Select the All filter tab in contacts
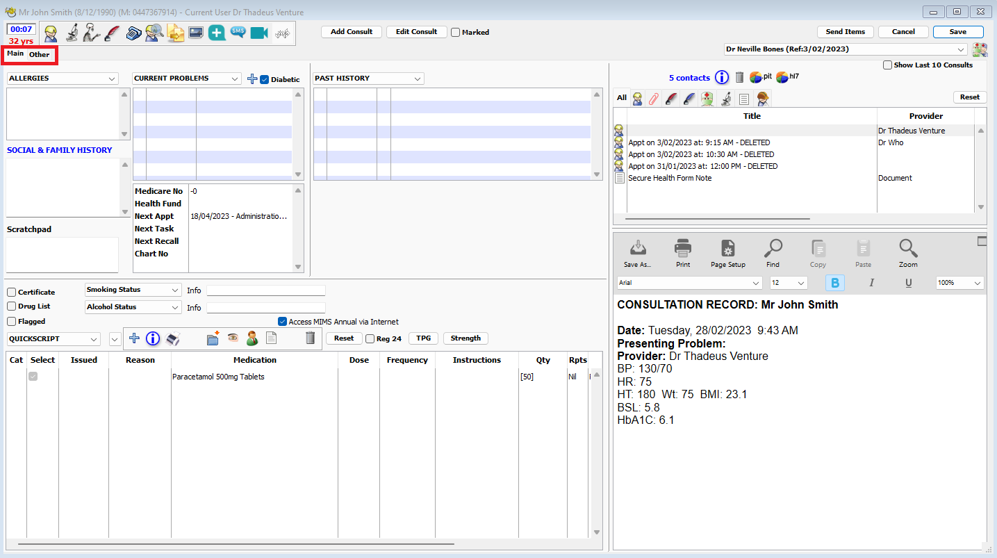997x558 pixels. [621, 97]
